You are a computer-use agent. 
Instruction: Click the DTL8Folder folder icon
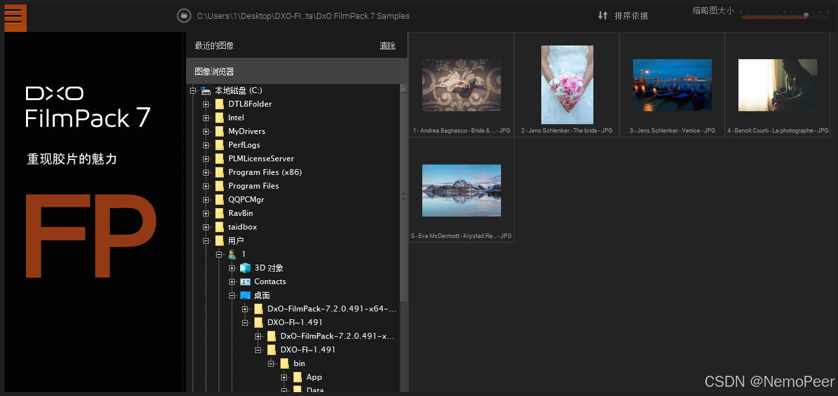219,104
